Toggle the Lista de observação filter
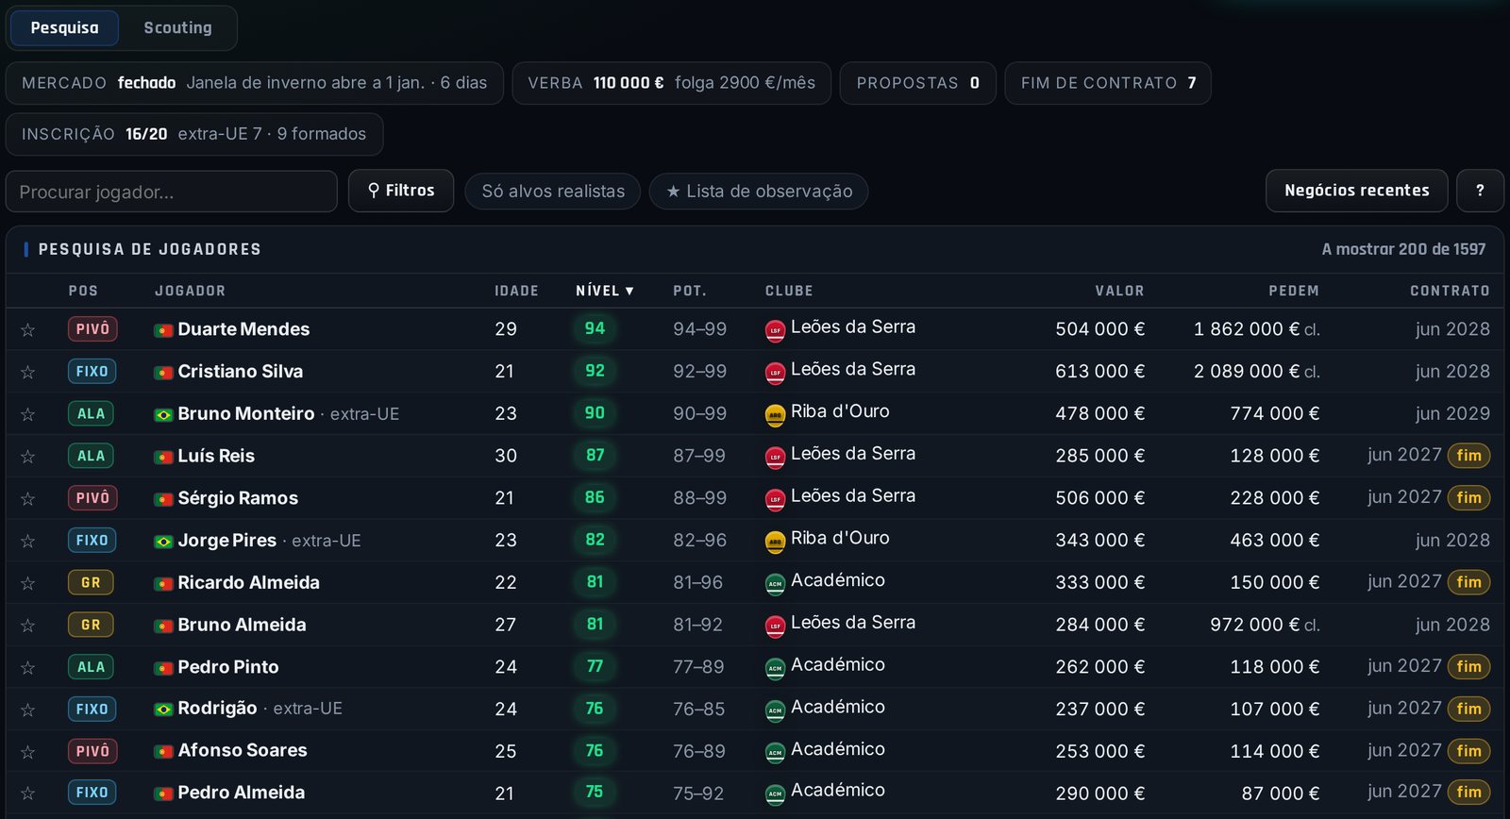This screenshot has height=819, width=1510. point(759,192)
